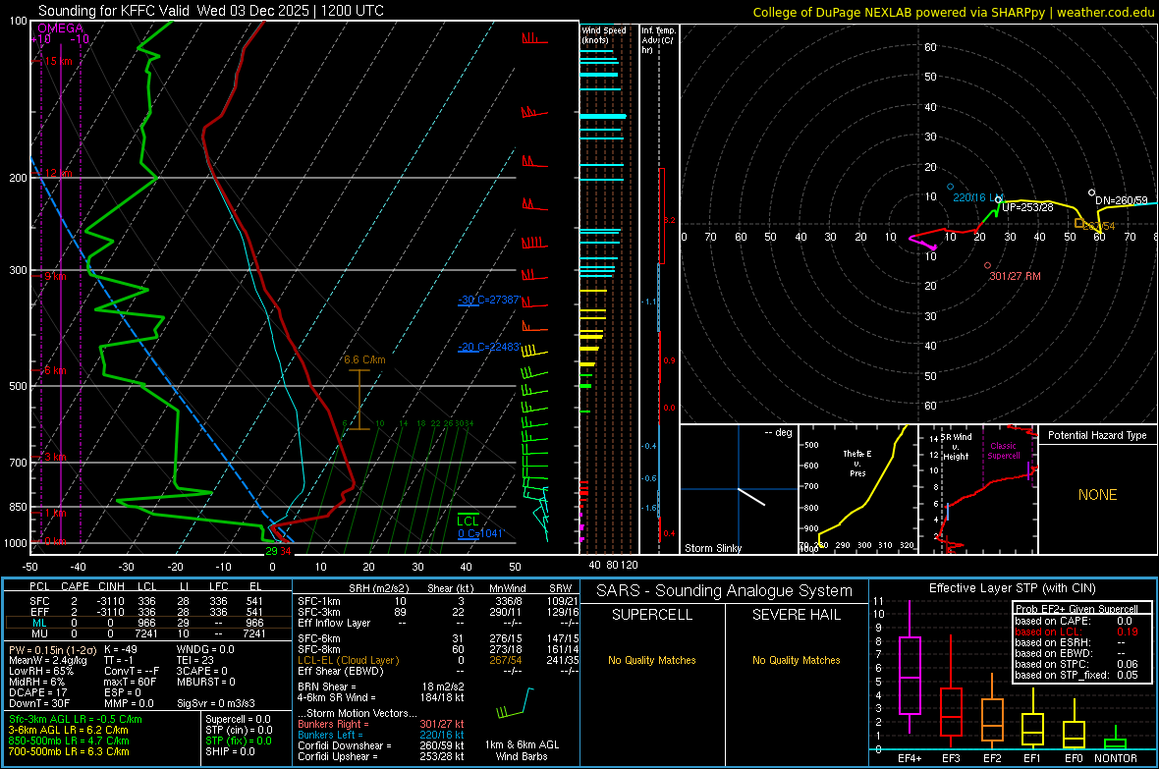
Task: Click the 'UP=253/28' hodograph label
Action: [1027, 207]
